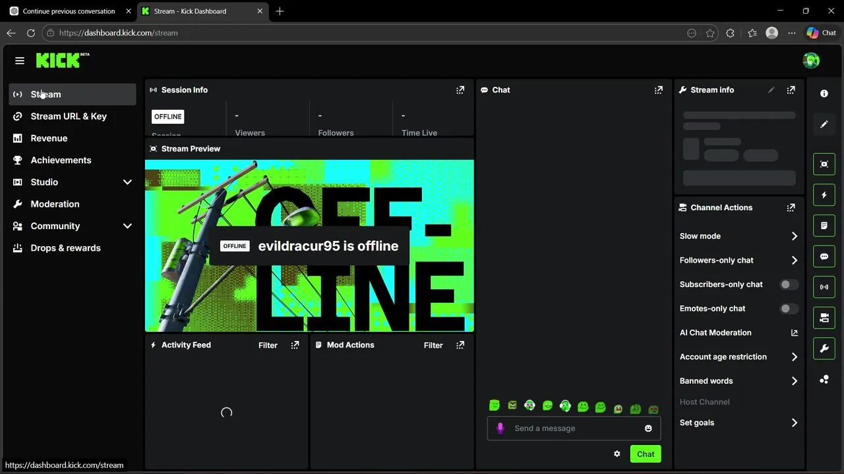This screenshot has width=844, height=474.
Task: Open AI Chat Moderation external link icon
Action: tap(795, 332)
